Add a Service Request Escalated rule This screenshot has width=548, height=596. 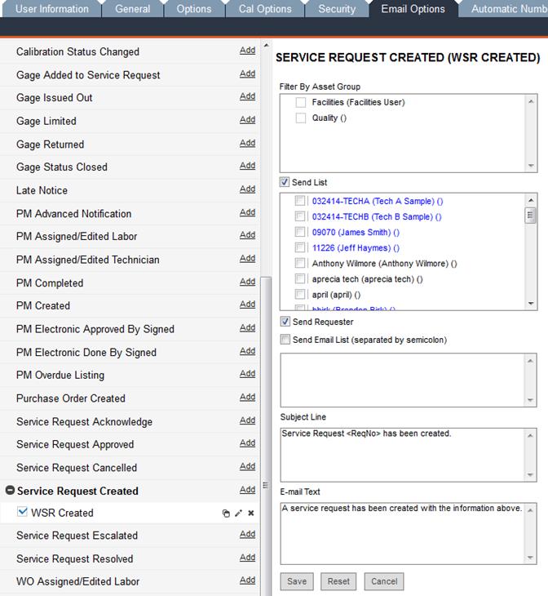[x=248, y=535]
